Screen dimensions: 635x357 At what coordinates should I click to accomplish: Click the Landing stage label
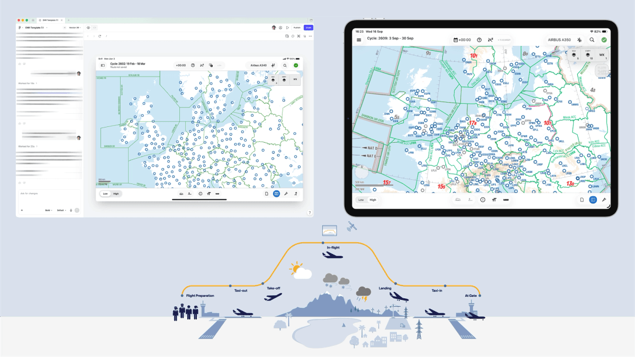coord(385,288)
